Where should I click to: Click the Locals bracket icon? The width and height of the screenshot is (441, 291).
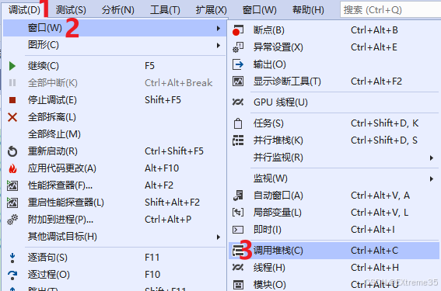(238, 213)
